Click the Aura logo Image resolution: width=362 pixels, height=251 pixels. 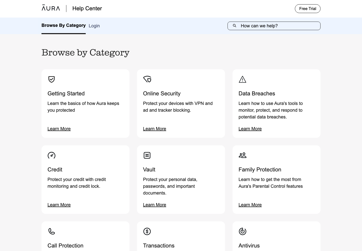[x=51, y=8]
